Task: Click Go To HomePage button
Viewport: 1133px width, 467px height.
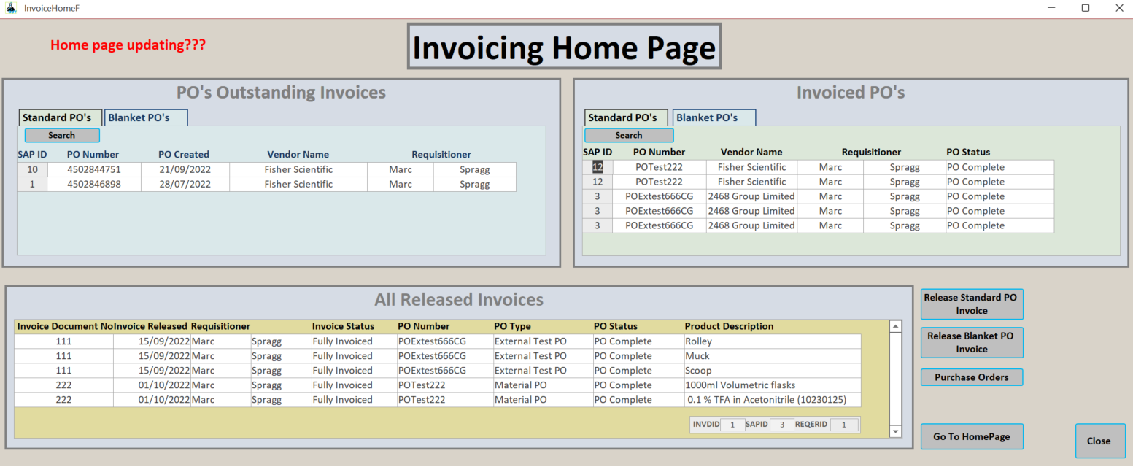Action: tap(972, 436)
